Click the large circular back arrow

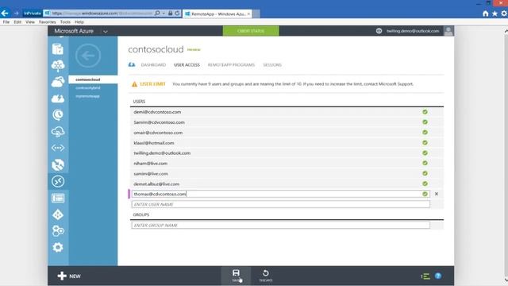point(88,56)
